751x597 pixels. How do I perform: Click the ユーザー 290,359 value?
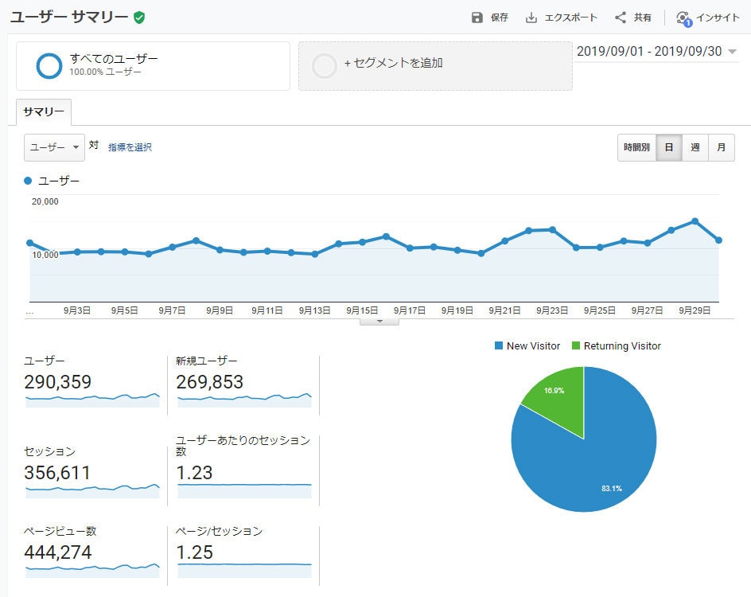[x=57, y=382]
